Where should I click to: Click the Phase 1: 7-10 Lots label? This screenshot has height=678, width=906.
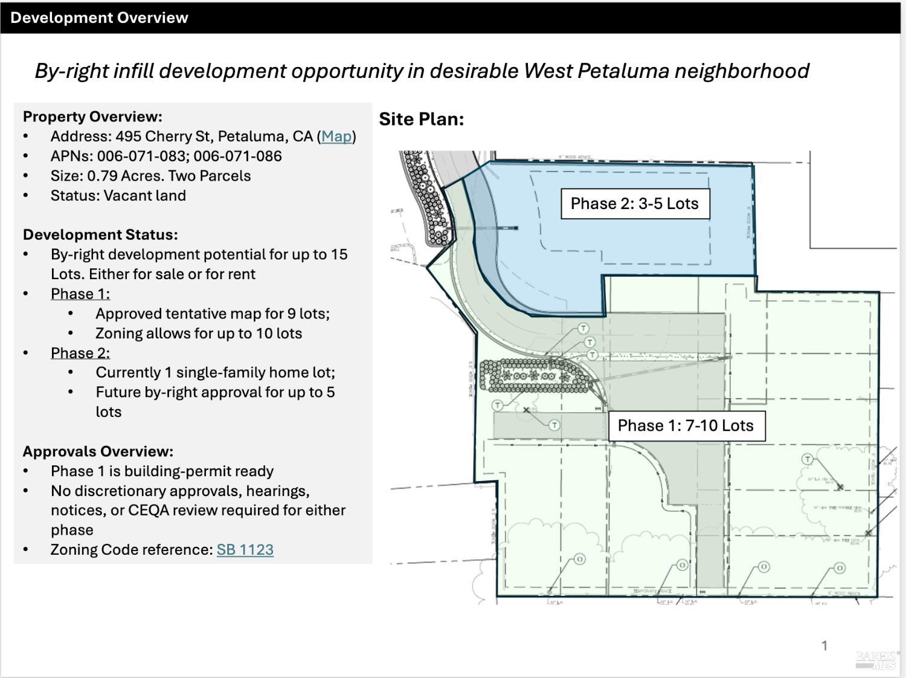(x=686, y=425)
